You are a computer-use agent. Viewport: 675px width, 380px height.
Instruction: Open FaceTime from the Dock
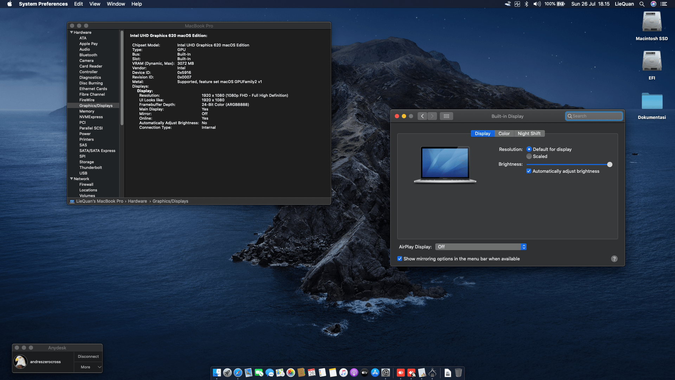259,373
